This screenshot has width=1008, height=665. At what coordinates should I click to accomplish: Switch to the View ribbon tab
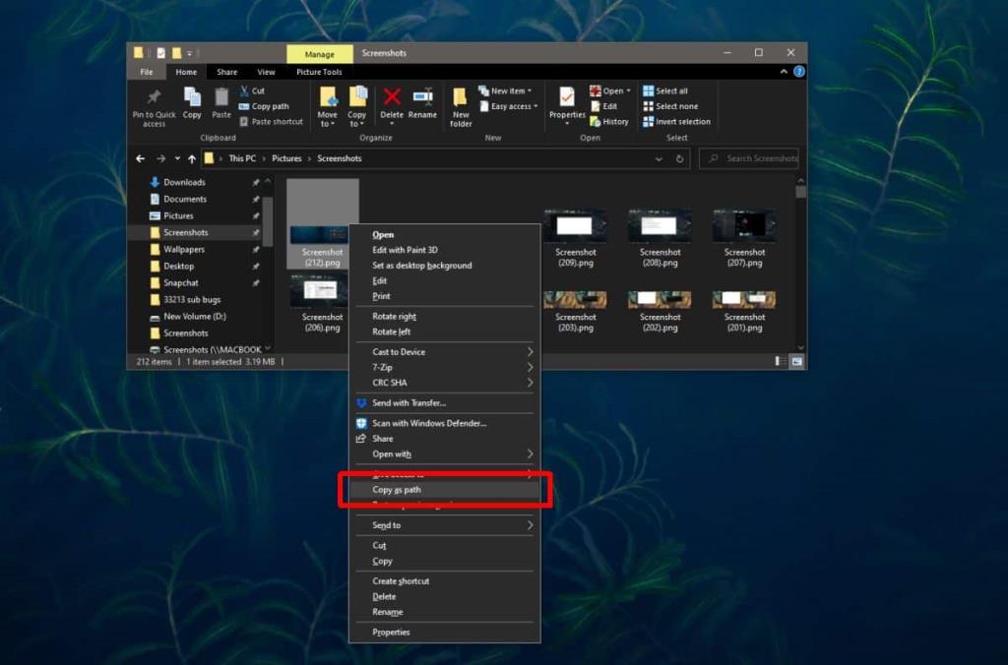266,71
